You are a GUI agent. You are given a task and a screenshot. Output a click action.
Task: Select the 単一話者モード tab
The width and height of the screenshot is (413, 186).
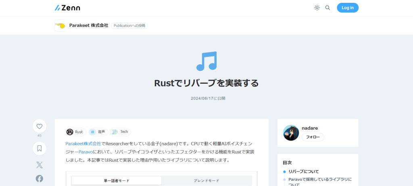(x=117, y=181)
